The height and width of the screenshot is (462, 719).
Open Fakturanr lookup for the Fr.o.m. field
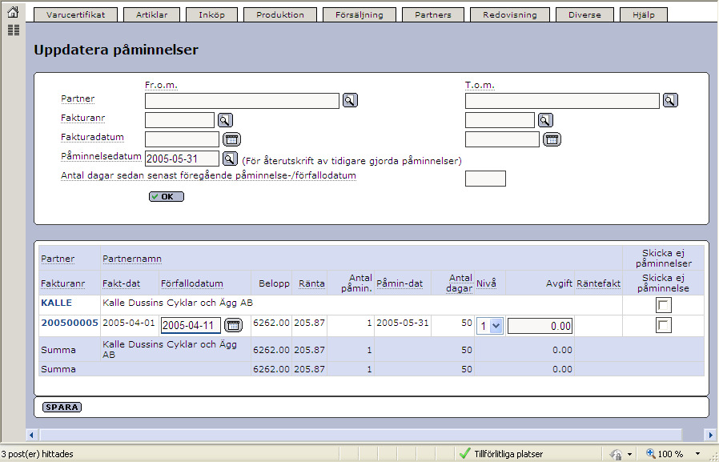225,120
